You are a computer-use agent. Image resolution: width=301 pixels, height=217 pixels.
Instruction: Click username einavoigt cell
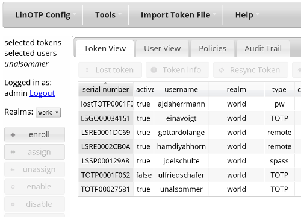[181, 118]
